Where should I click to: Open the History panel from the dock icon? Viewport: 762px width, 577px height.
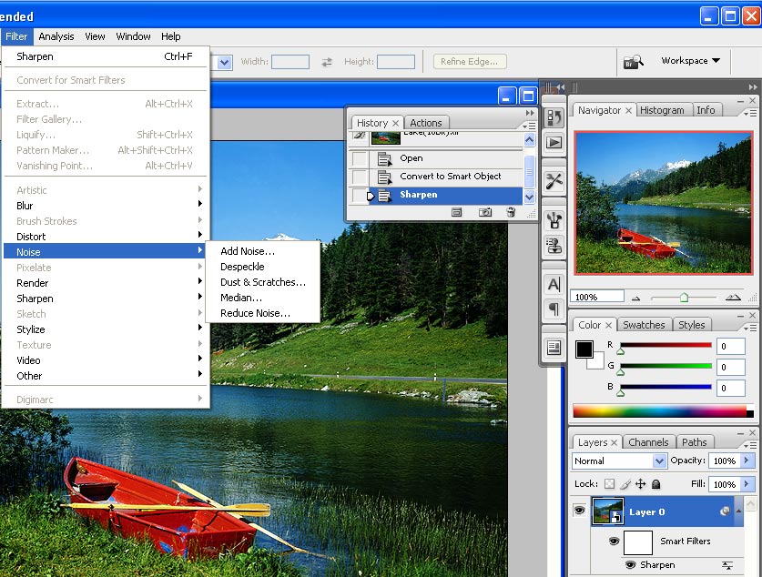click(x=554, y=118)
